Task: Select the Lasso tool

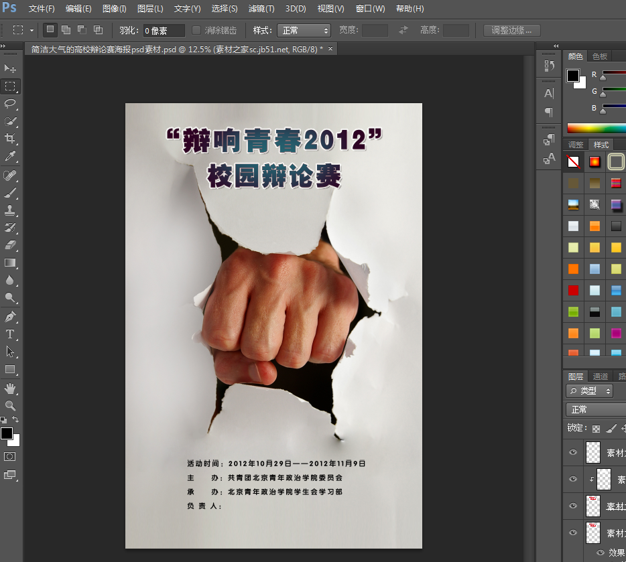Action: pos(10,104)
